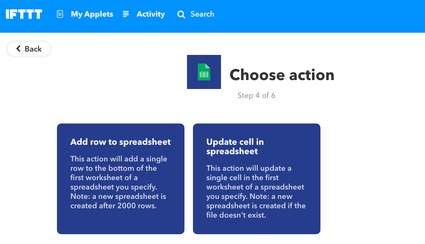Screen dimensions: 425x244
Task: Open the Search text label
Action: coord(202,14)
